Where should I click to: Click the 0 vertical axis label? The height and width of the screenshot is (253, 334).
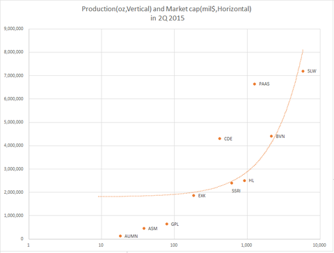(22, 238)
